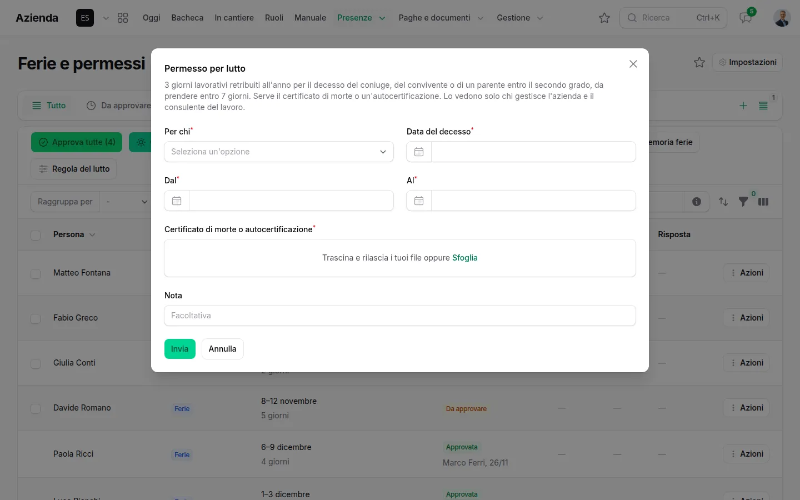This screenshot has height=500, width=800.
Task: Click the Nota text field
Action: coord(400,316)
